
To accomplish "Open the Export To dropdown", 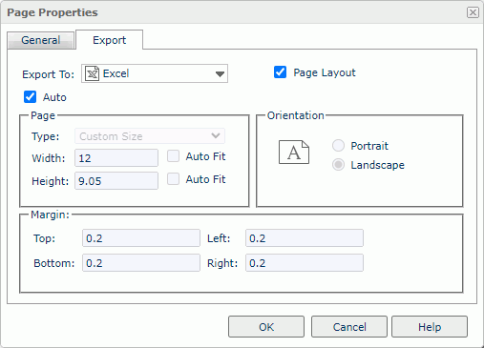I will [155, 73].
